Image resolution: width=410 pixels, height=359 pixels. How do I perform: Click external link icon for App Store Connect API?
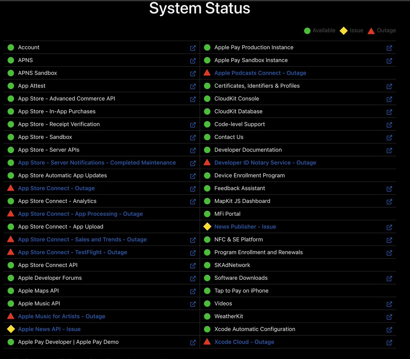point(193,265)
